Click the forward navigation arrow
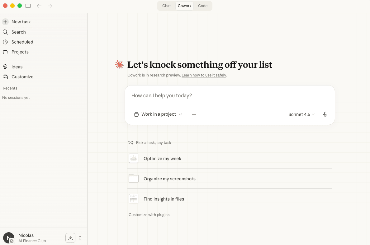Viewport: 370px width, 245px height. click(x=50, y=6)
